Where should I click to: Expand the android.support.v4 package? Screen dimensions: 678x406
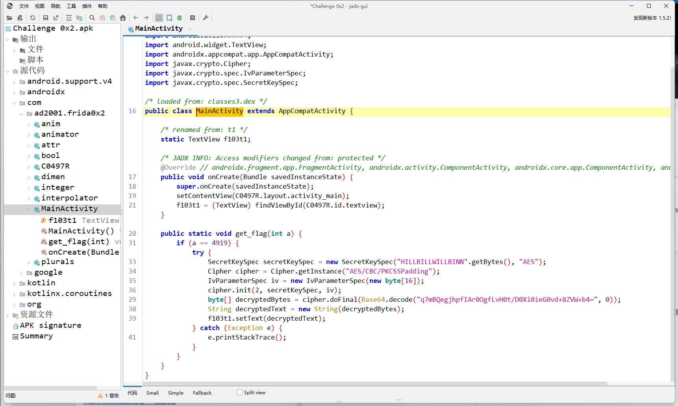click(x=15, y=82)
